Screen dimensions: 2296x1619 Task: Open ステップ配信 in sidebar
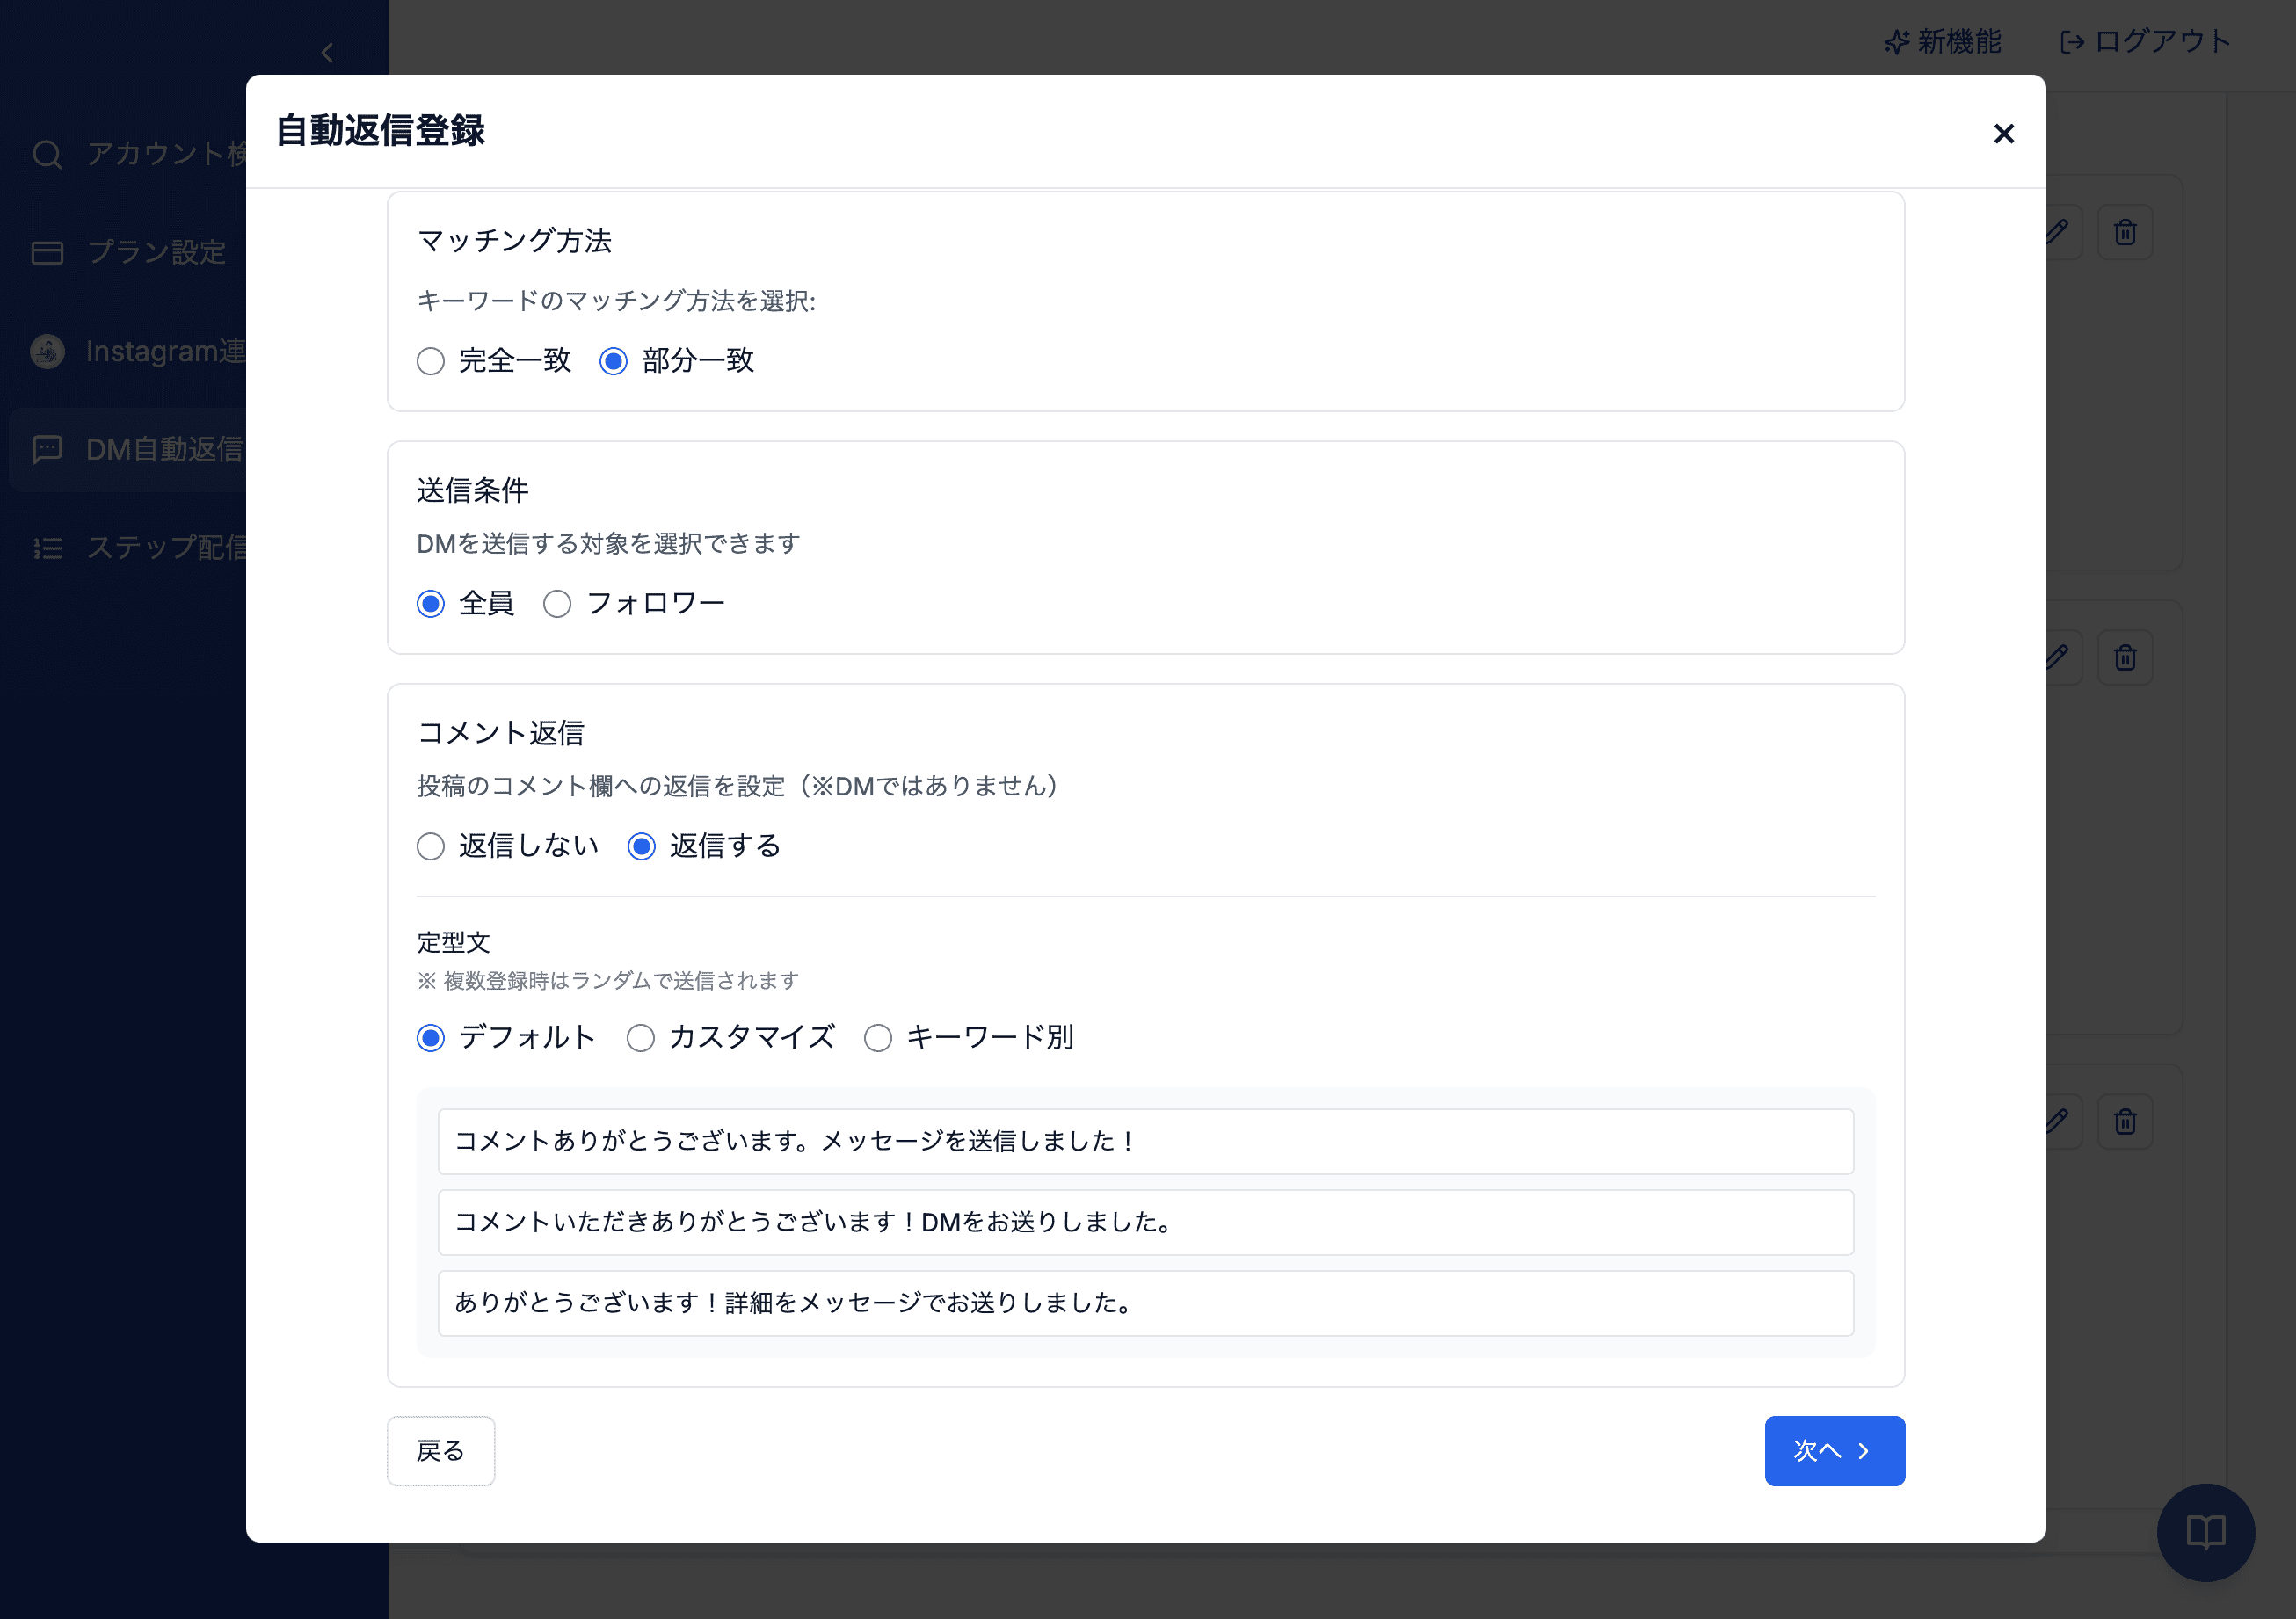click(130, 548)
